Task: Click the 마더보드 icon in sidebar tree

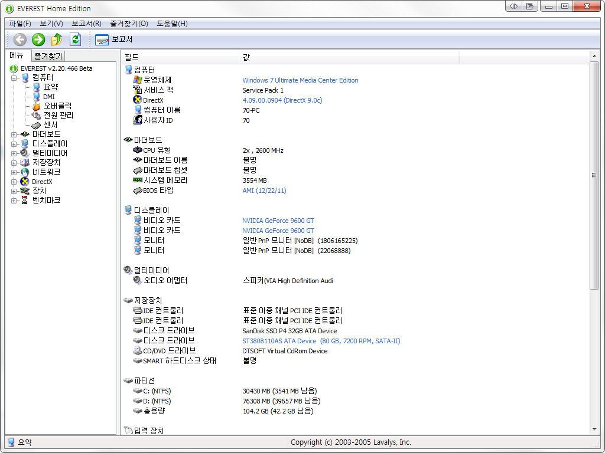Action: click(25, 134)
